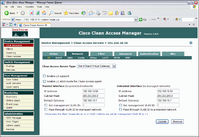
Task: Click the Update button
Action: 162,122
